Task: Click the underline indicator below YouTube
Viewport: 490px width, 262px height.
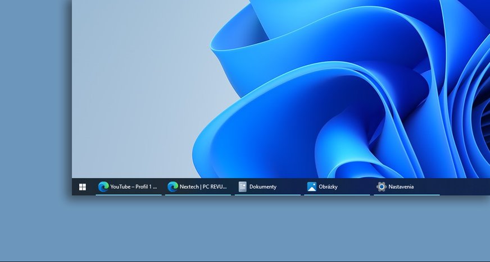Action: tap(129, 195)
